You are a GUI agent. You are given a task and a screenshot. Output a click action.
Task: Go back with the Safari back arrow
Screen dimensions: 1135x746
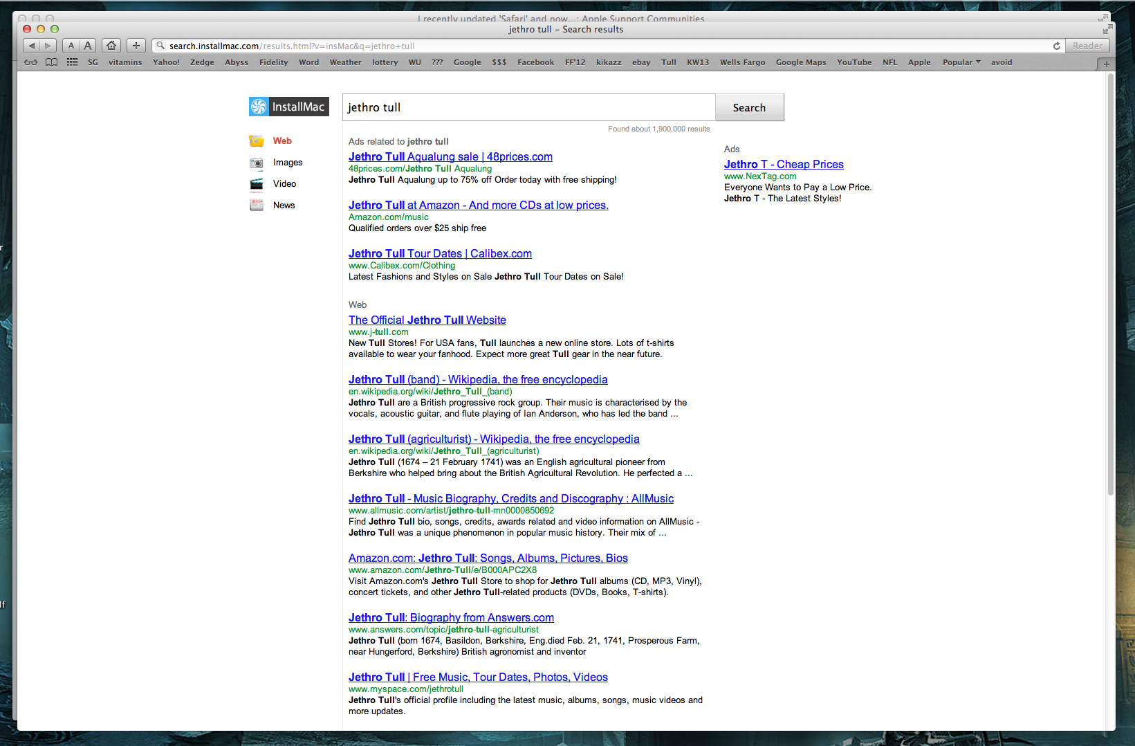[x=32, y=46]
